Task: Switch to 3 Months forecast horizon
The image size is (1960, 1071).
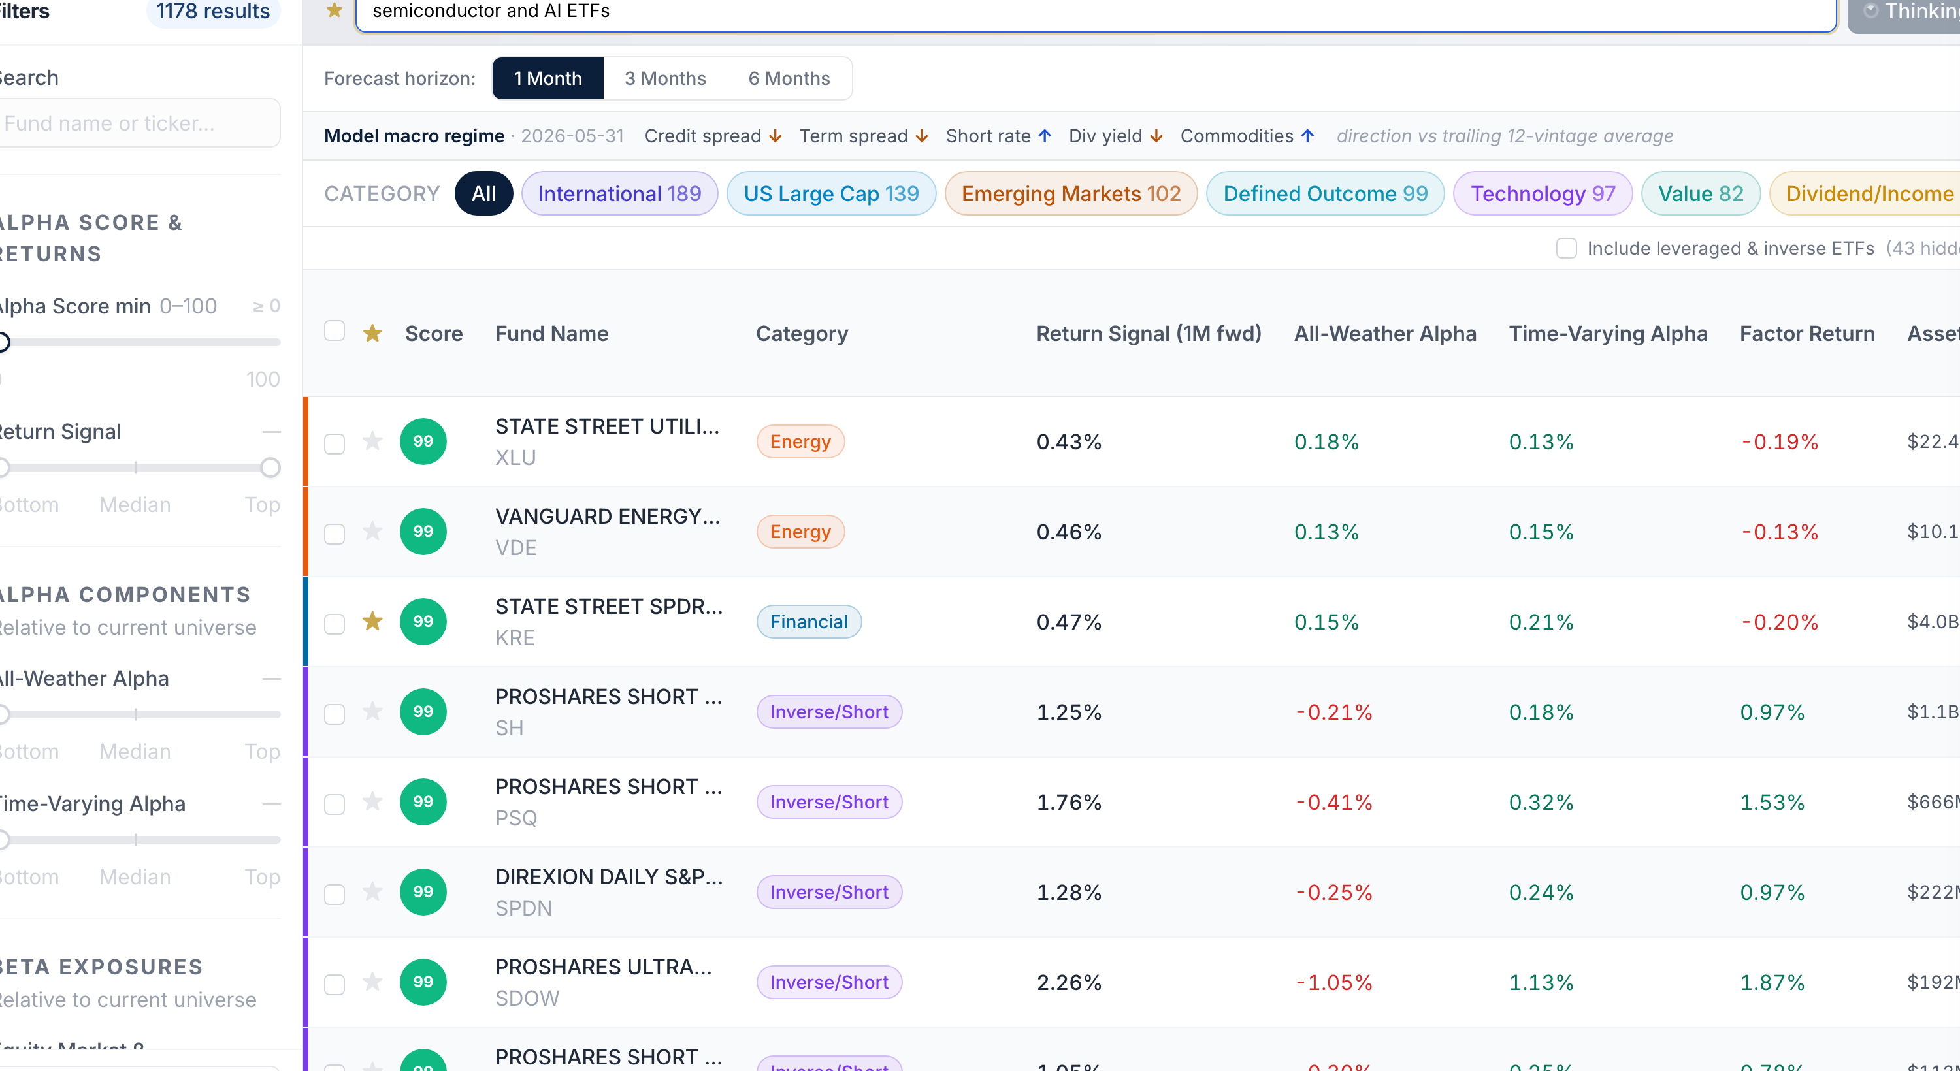Action: click(x=665, y=78)
